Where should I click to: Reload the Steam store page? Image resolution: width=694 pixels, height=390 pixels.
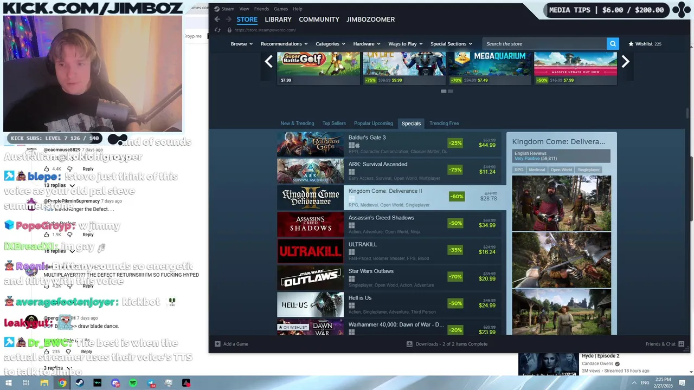click(217, 30)
